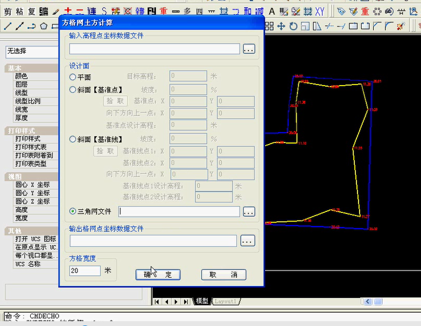Click the 方格网土方计算 dialog title bar
This screenshot has height=326, width=421.
[162, 23]
